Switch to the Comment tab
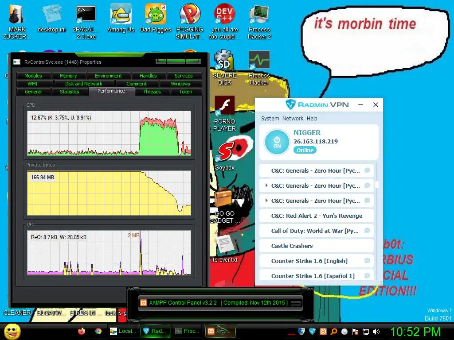The width and height of the screenshot is (454, 340). [x=137, y=84]
